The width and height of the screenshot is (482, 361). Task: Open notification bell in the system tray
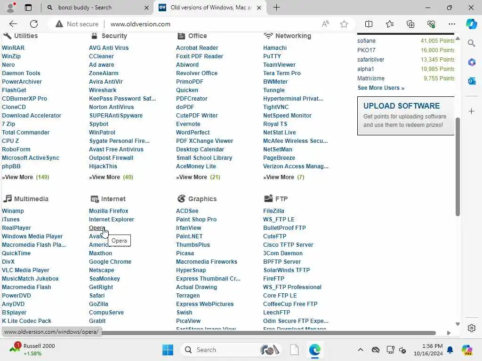click(450, 350)
